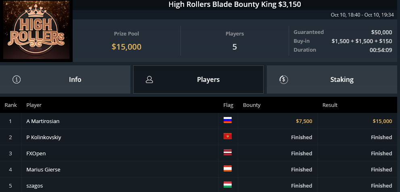Click the Staking dollar coin icon
The width and height of the screenshot is (400, 192).
[x=283, y=79]
